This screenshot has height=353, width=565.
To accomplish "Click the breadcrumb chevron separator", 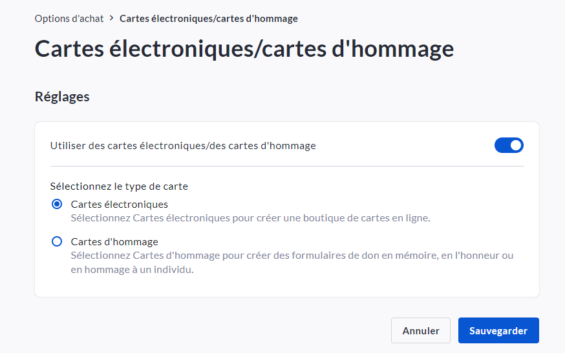I will [x=112, y=19].
